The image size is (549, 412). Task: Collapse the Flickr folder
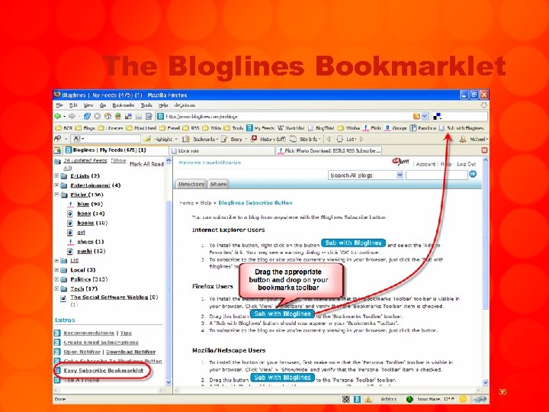pos(56,194)
